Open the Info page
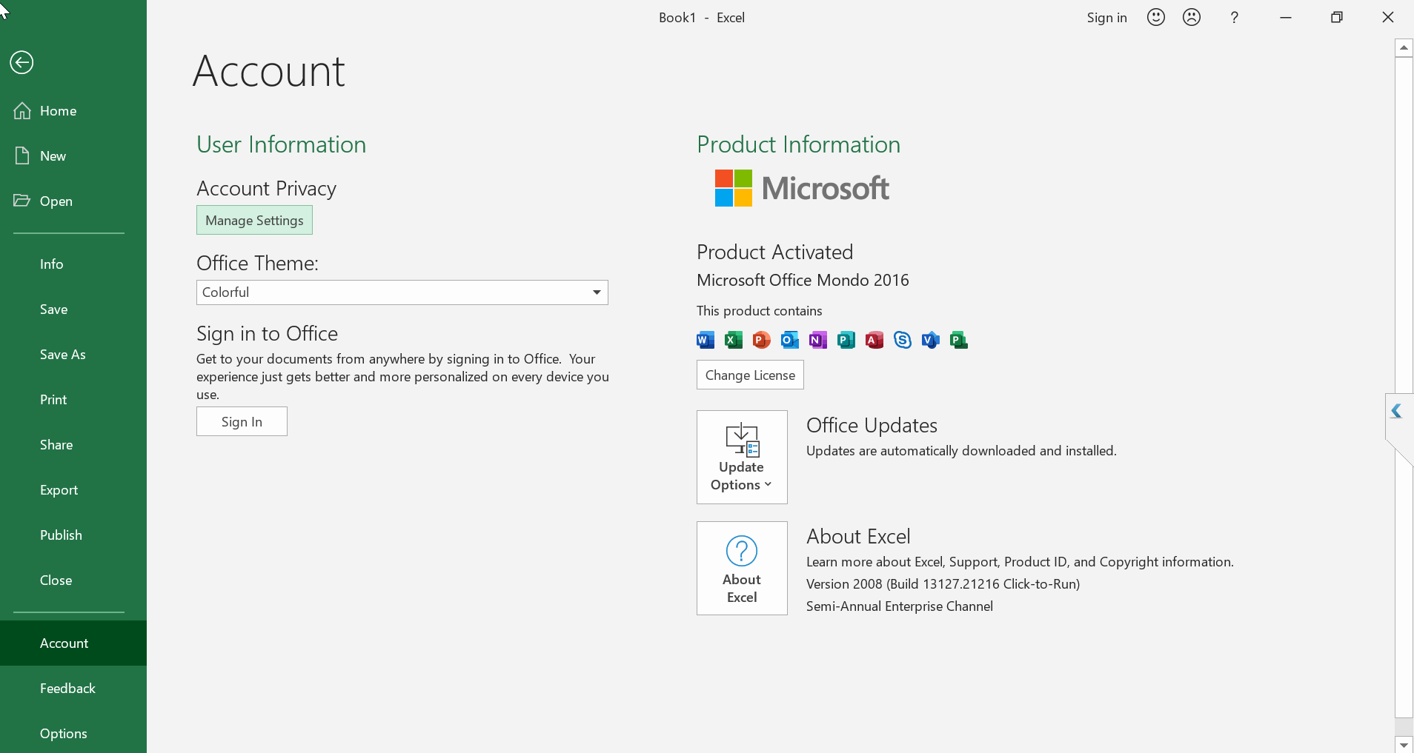1414x753 pixels. coord(73,264)
